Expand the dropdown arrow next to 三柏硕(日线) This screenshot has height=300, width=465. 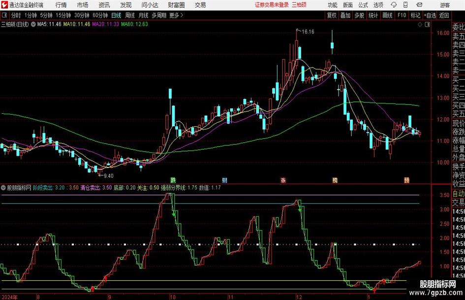tap(33, 24)
